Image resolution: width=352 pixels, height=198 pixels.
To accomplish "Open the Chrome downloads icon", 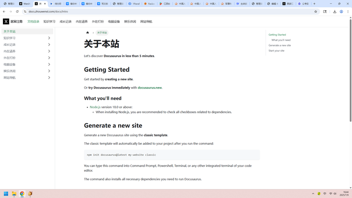I will click(x=334, y=11).
